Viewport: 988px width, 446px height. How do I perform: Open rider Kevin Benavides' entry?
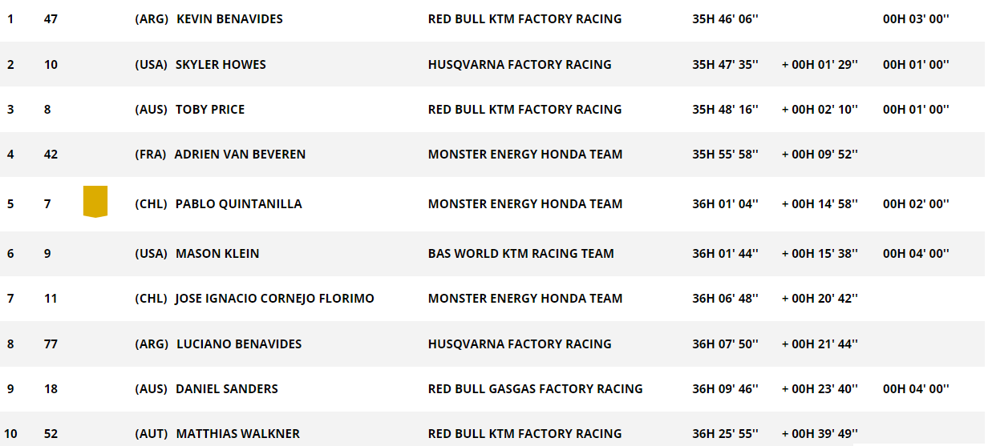pyautogui.click(x=229, y=19)
